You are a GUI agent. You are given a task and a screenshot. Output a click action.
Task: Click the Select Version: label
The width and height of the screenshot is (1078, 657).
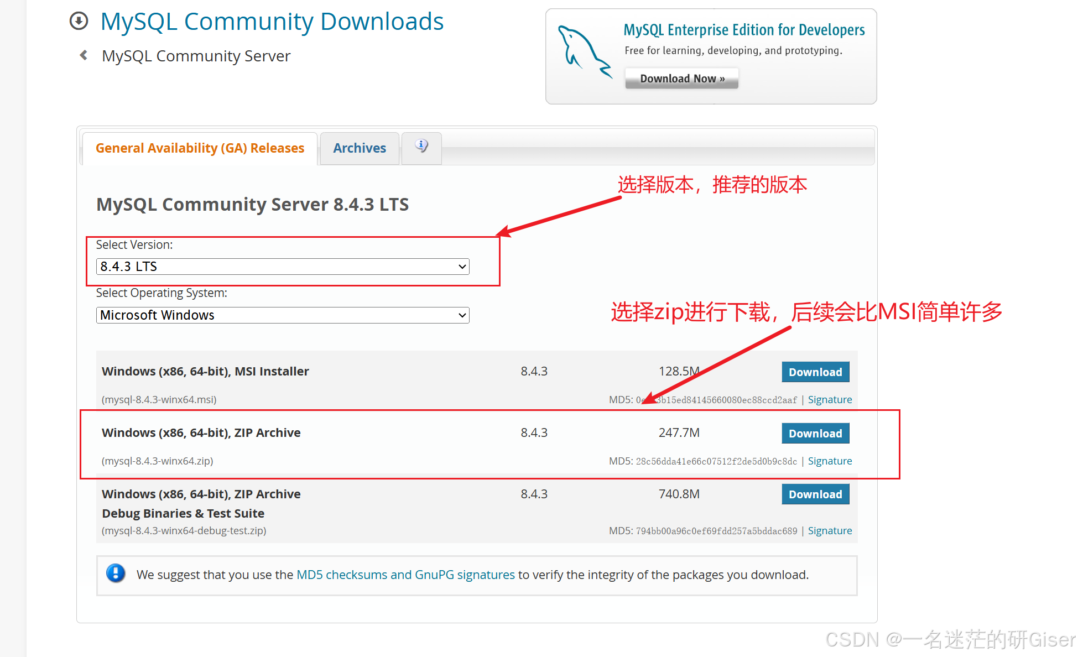pyautogui.click(x=134, y=244)
